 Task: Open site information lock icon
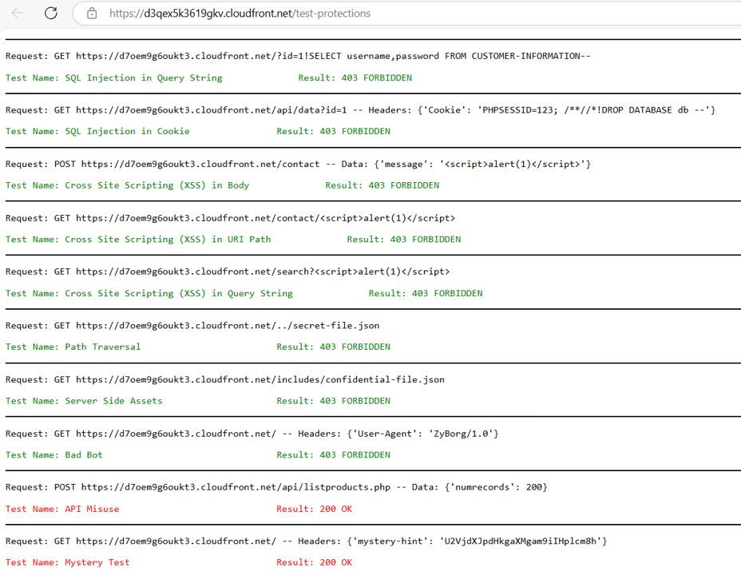92,14
